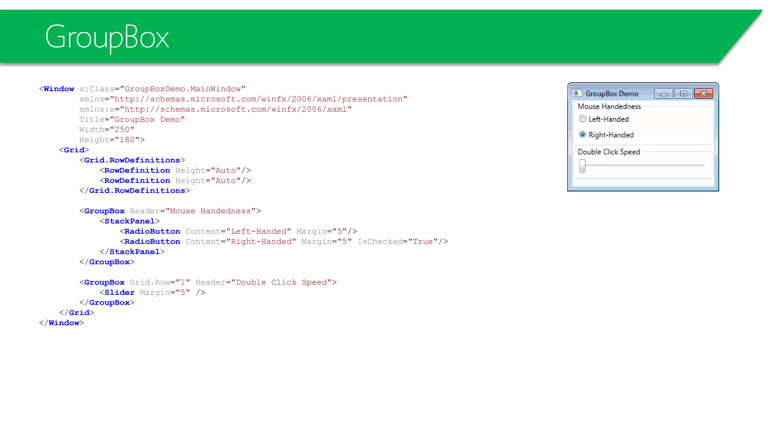Close the GroupBox Demo window
The width and height of the screenshot is (776, 436).
point(704,93)
